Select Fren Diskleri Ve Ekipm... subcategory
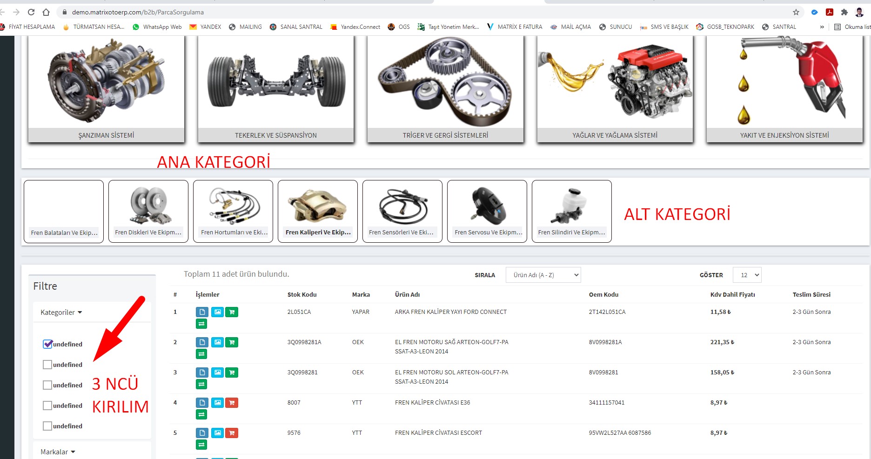 (148, 212)
